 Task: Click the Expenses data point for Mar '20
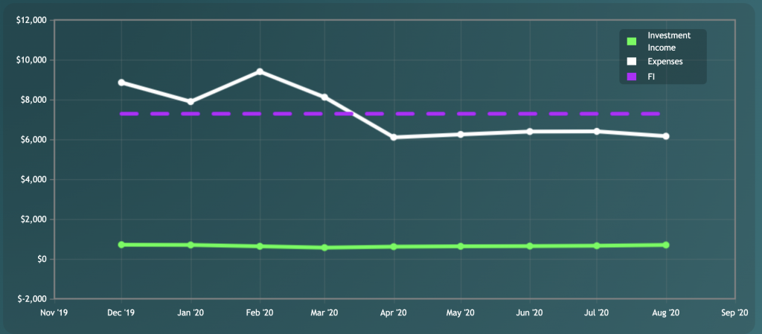(324, 97)
